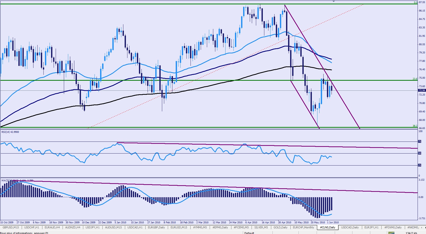426x234 pixels.
Task: Switch to the SILVER,M5 chart tab
Action: tap(261, 227)
